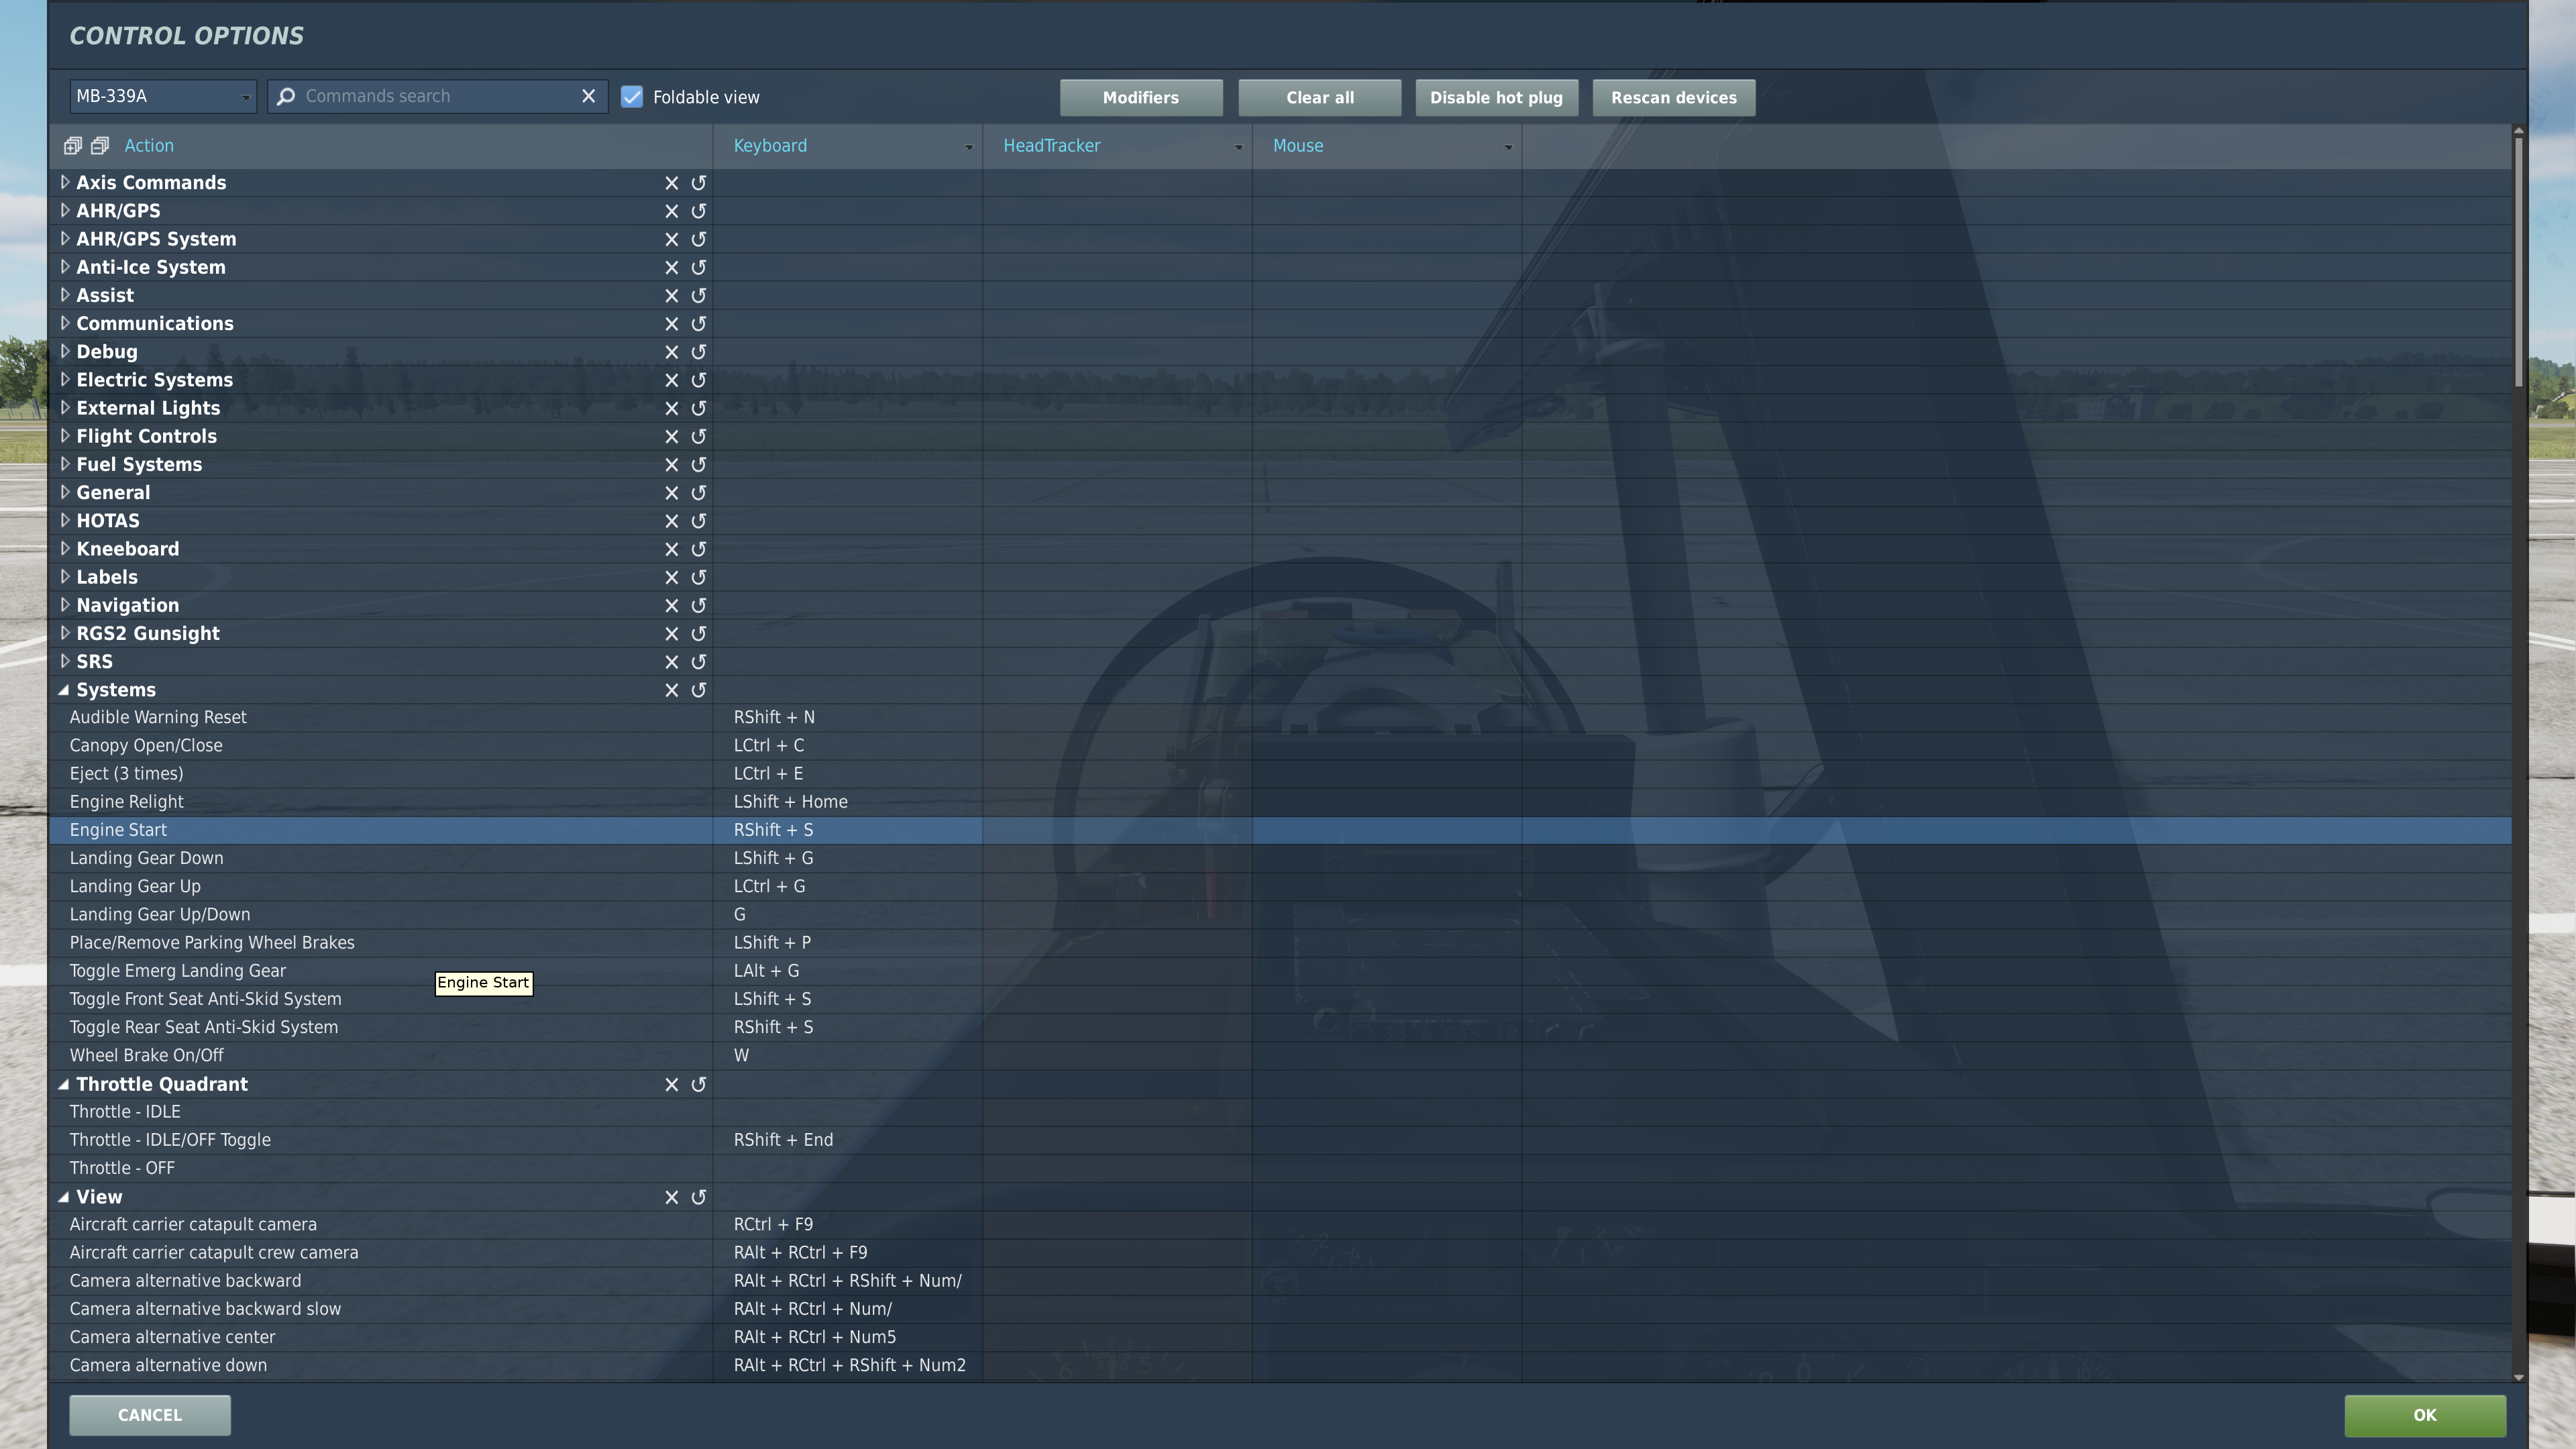Screen dimensions: 2576x1449
Task: Open the MB-339A aircraft dropdown
Action: [163, 96]
